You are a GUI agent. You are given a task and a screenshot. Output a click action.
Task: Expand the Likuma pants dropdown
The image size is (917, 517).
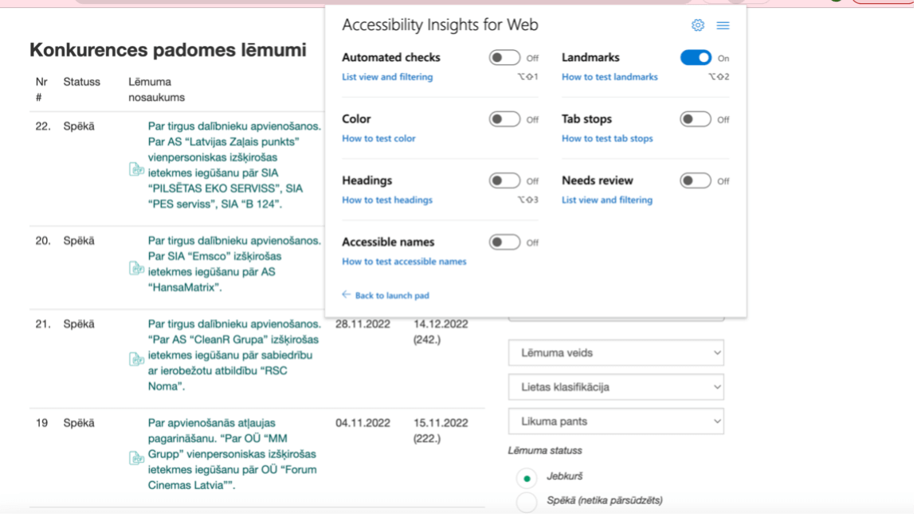click(x=616, y=422)
